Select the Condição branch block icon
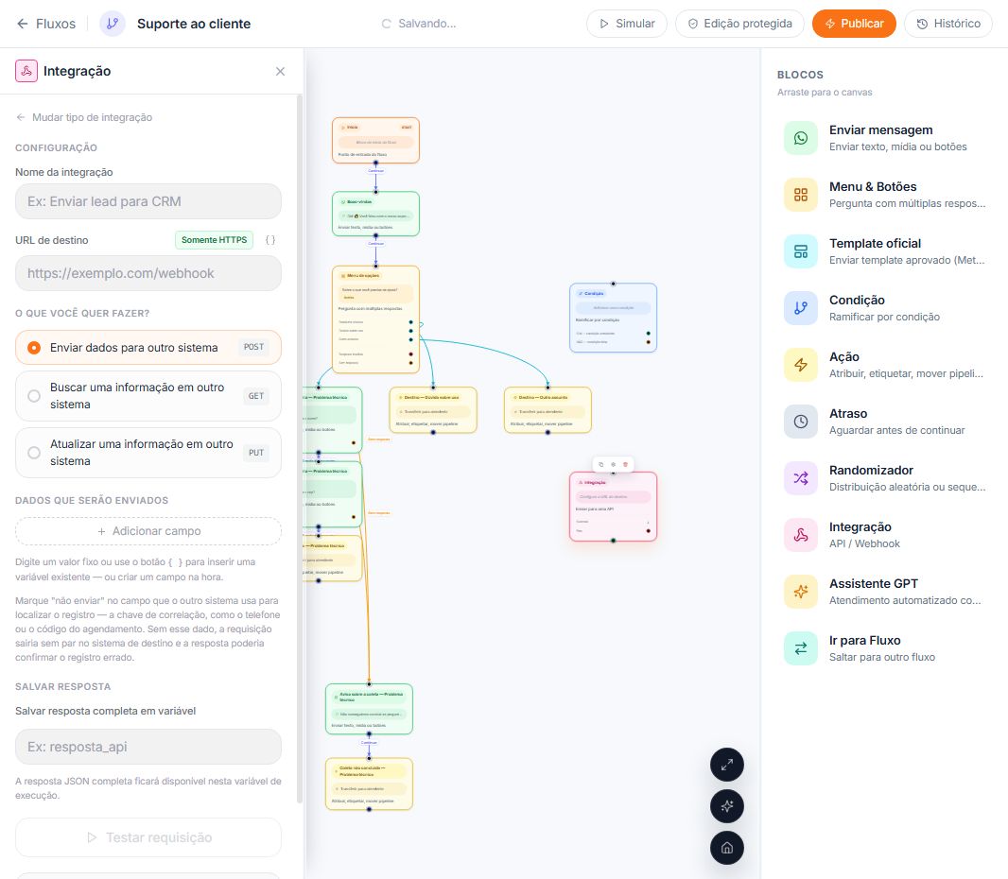 pos(800,308)
